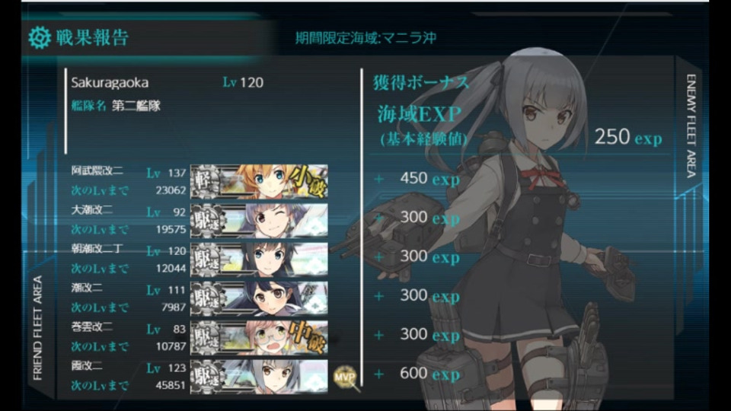This screenshot has height=411, width=731.
Task: Click the admiral name Sakuragaoka
Action: click(110, 83)
